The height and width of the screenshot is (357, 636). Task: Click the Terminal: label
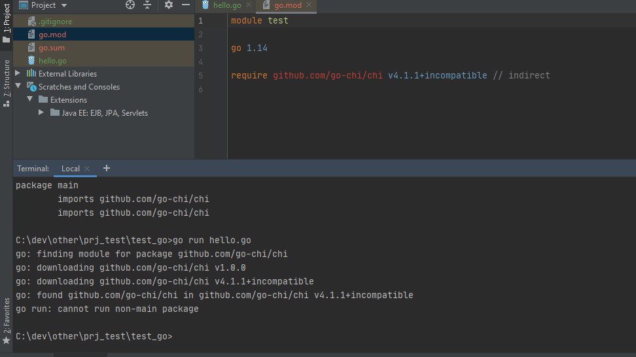33,169
